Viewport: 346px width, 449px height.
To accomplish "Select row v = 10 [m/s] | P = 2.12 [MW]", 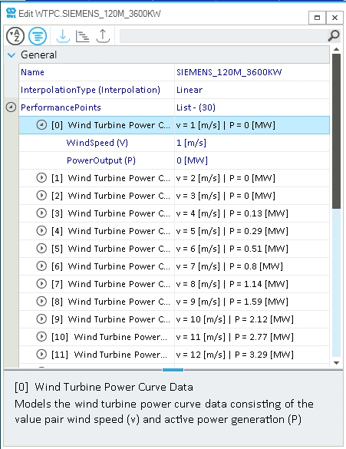I will coord(174,319).
